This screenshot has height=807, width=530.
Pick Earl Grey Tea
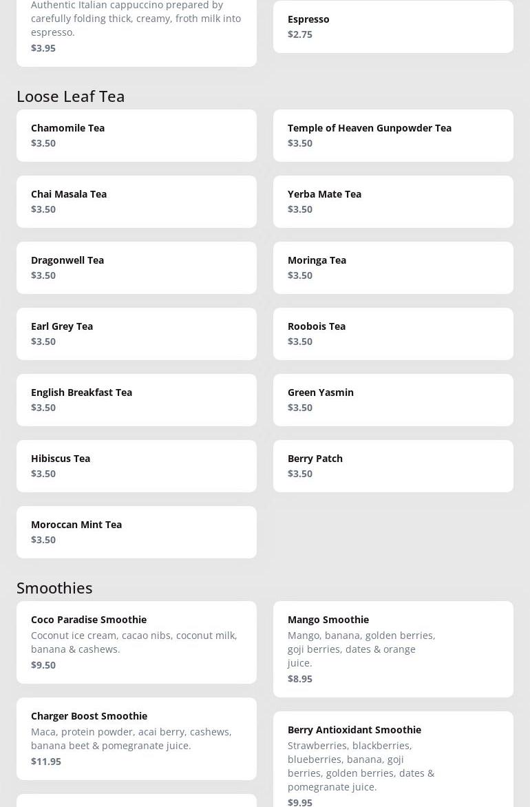(x=136, y=334)
